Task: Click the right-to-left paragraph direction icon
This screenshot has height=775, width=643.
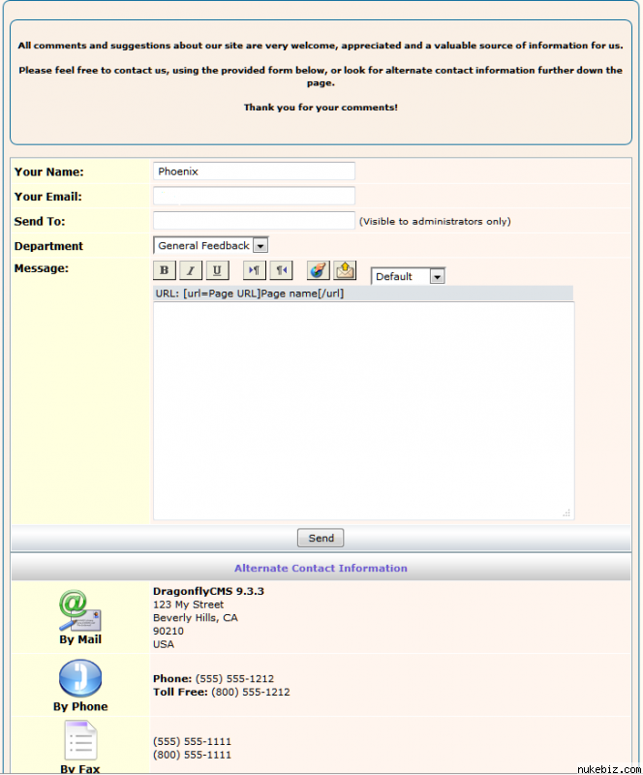Action: tap(281, 270)
